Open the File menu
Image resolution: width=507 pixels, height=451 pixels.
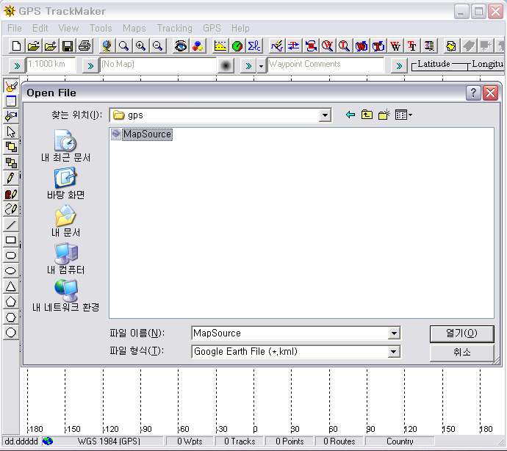[15, 28]
